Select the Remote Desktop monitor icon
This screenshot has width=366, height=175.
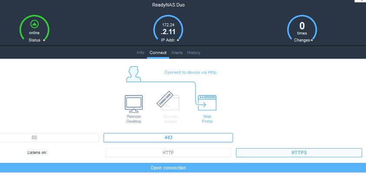click(x=134, y=104)
